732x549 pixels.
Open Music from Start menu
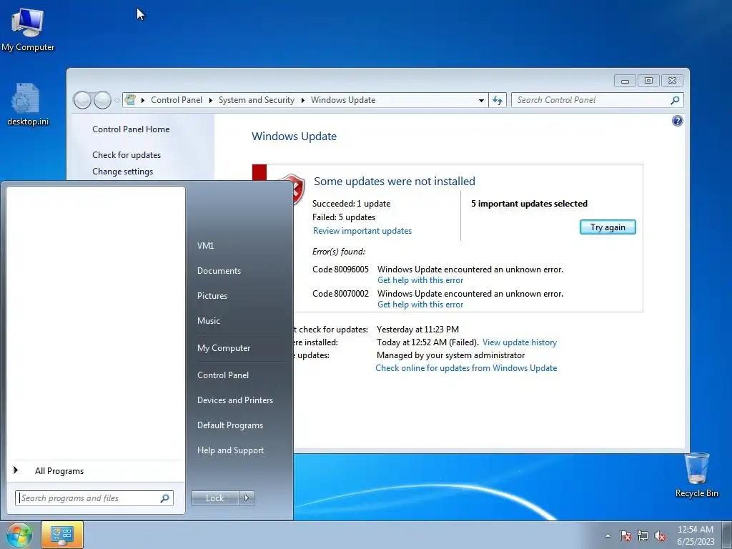(x=208, y=321)
